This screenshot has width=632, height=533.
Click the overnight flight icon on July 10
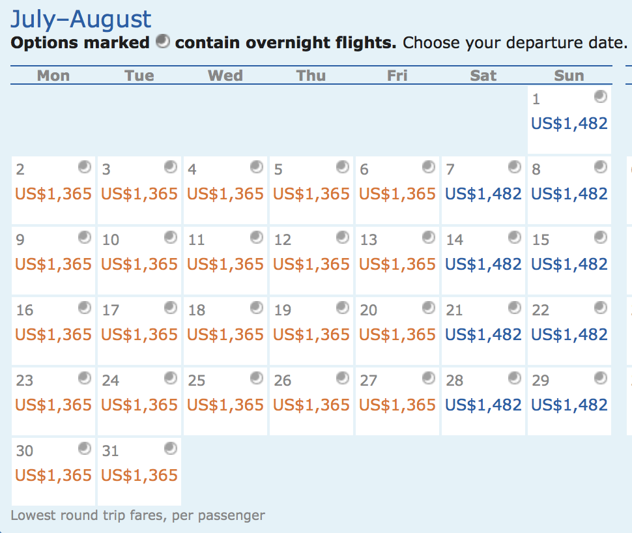point(171,237)
